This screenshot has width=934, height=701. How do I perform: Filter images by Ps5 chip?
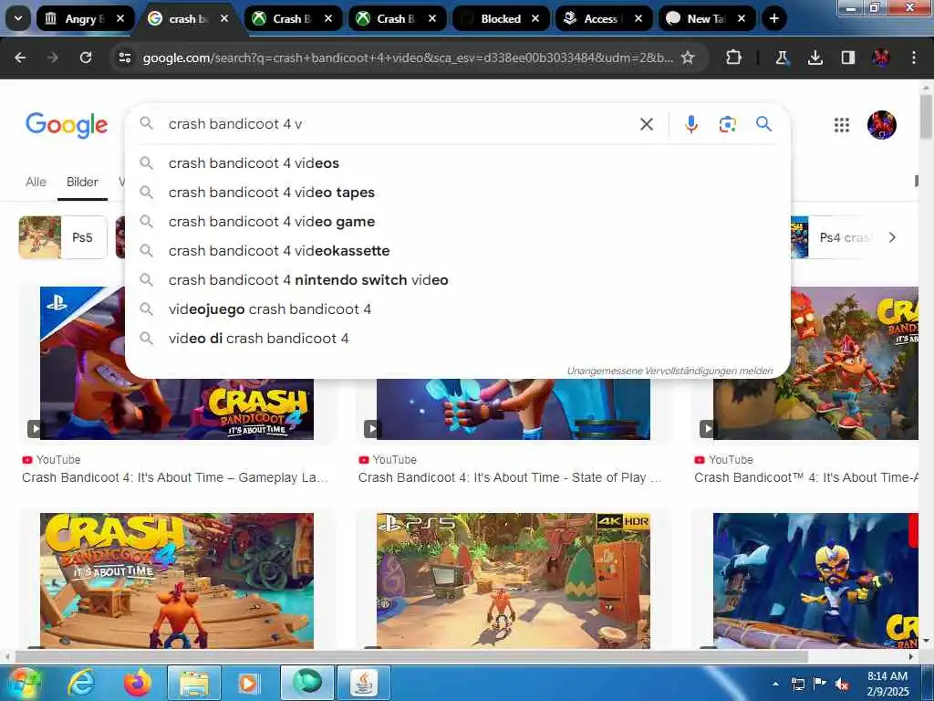point(63,237)
